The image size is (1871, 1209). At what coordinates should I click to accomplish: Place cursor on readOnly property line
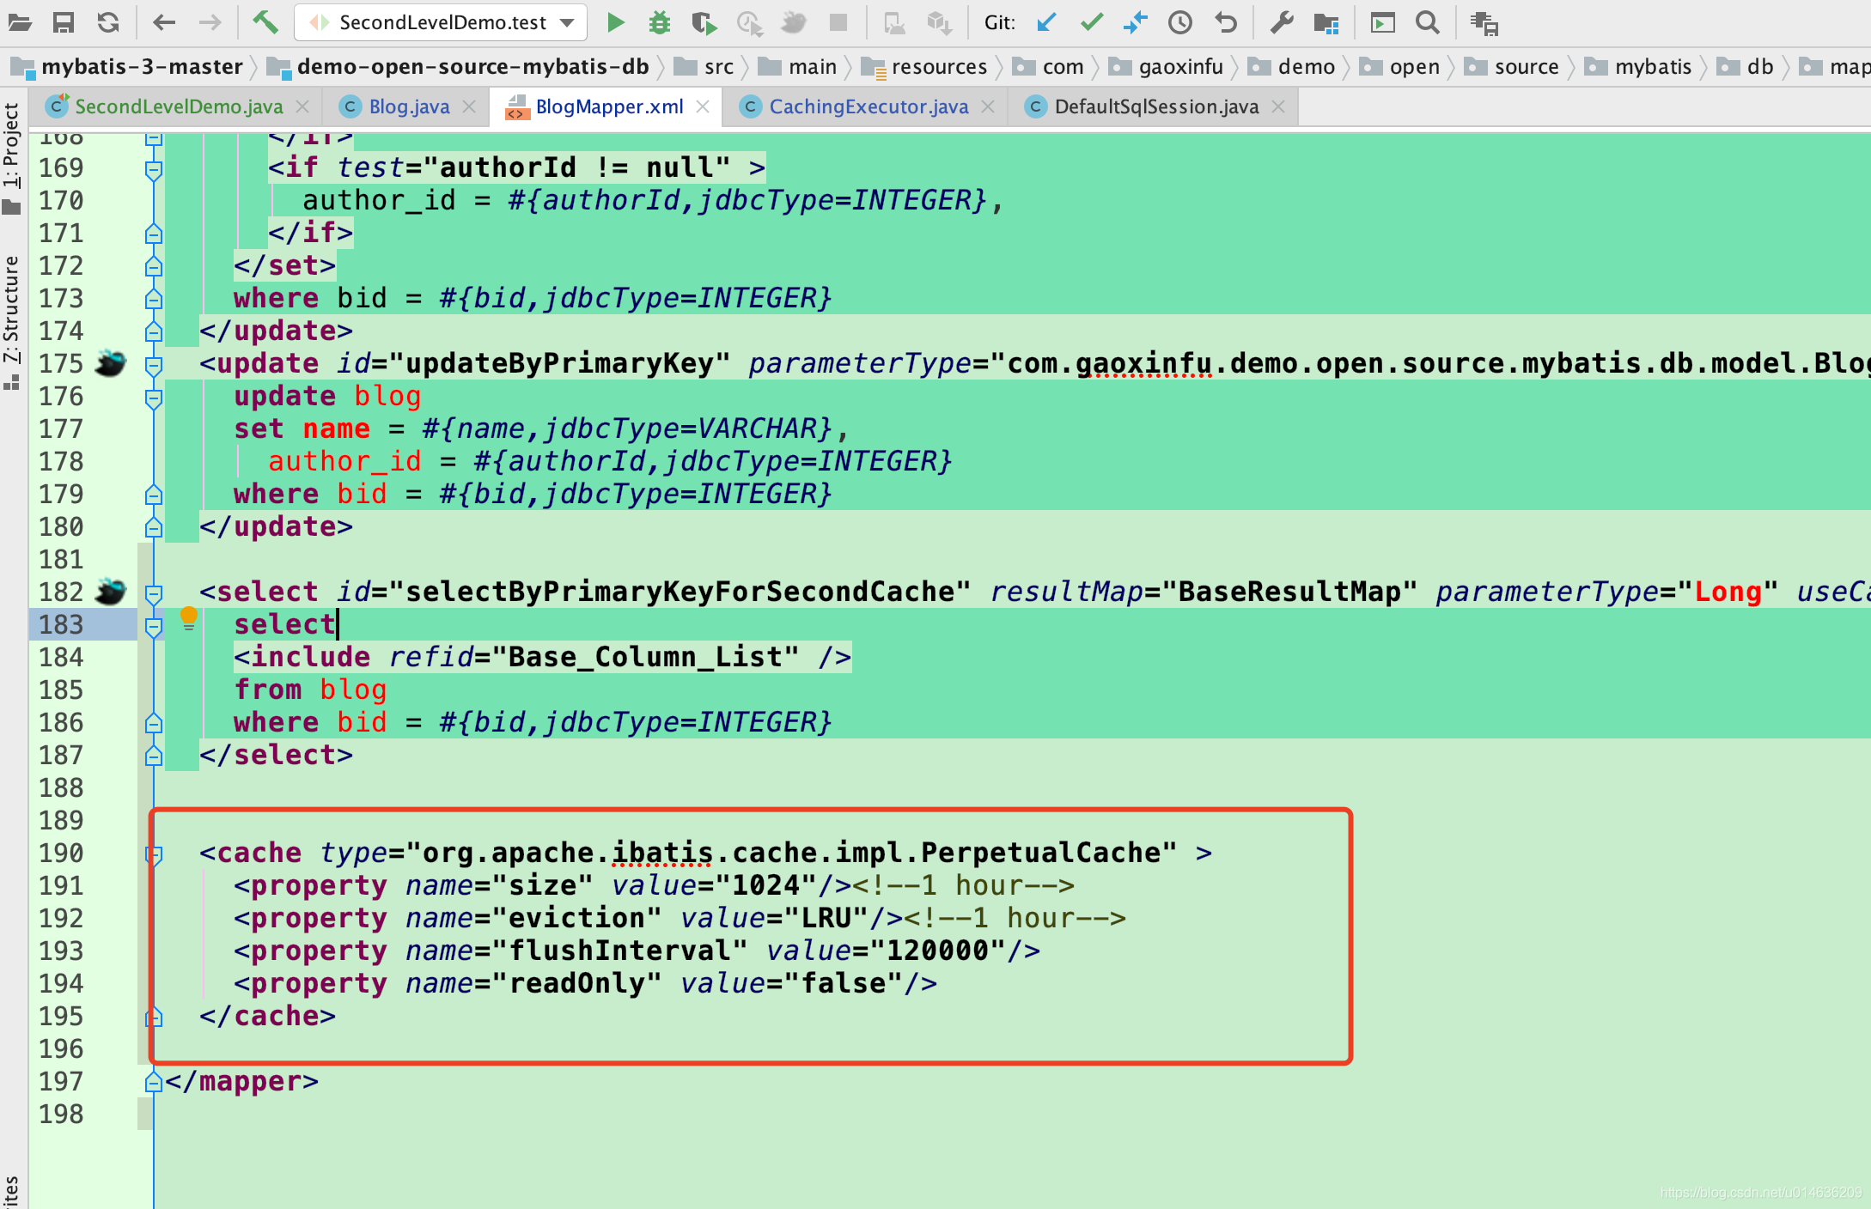[x=585, y=983]
